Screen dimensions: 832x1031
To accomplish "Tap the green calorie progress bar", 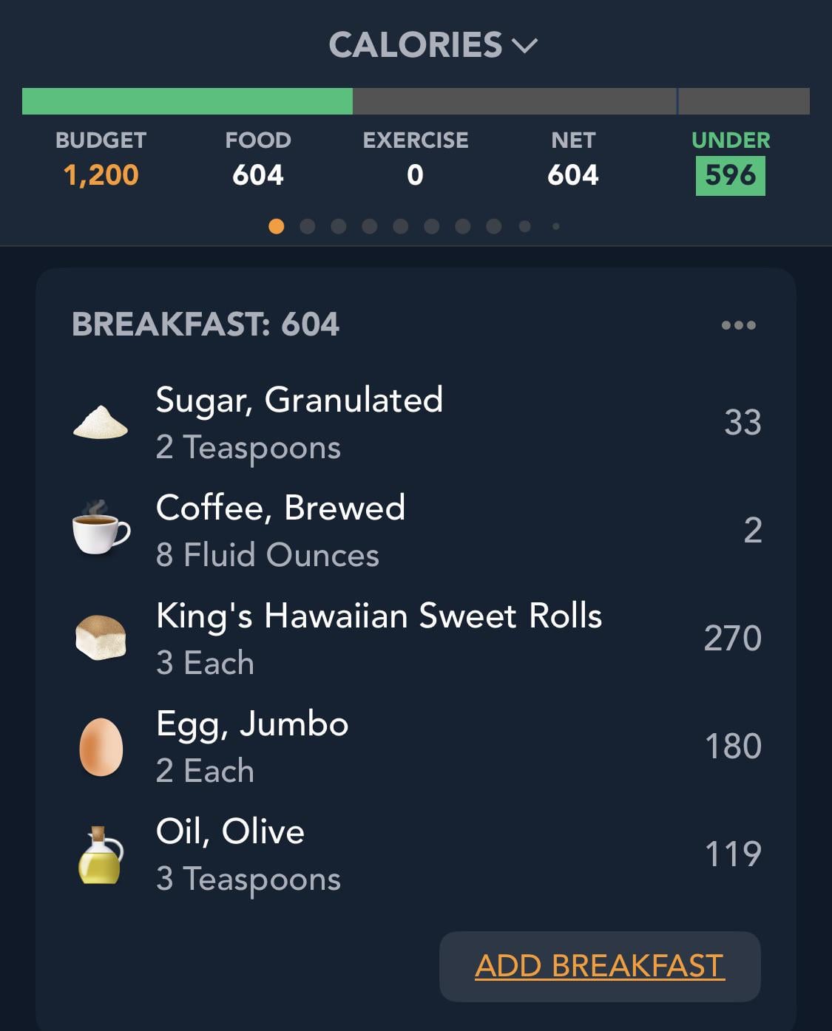I will click(187, 101).
